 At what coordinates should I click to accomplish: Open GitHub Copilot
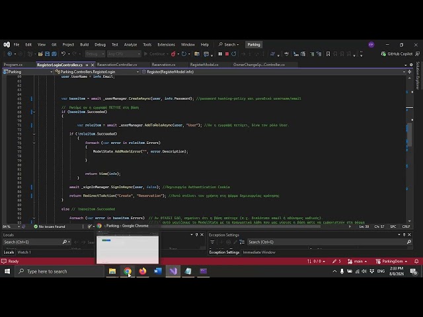397,54
